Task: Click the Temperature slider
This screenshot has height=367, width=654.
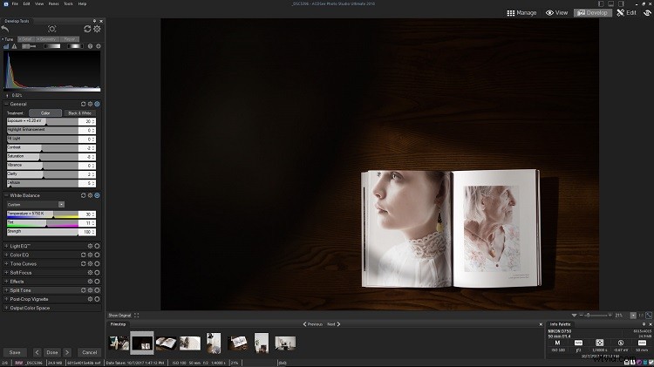Action: pyautogui.click(x=42, y=214)
